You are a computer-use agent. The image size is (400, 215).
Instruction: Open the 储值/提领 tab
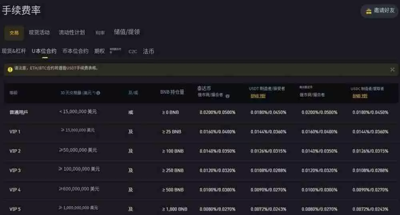coord(127,32)
